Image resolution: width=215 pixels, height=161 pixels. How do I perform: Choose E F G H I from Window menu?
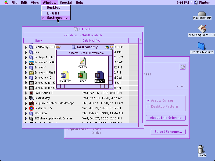point(56,13)
